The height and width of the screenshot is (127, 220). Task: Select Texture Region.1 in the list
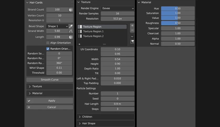102,31
